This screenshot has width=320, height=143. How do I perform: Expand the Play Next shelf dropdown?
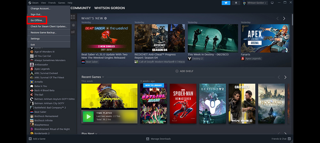(96, 134)
